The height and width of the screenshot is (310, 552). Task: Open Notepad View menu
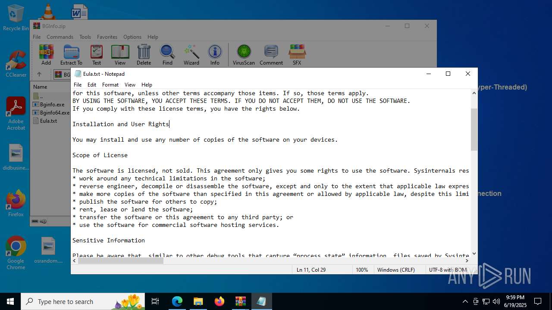click(130, 85)
